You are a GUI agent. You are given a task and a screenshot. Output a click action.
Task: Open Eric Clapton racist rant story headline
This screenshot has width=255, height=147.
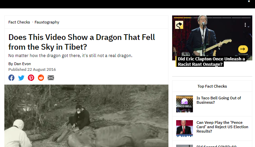(211, 61)
